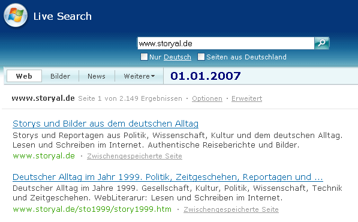Click the search box containing www.storyal.de

click(x=226, y=43)
